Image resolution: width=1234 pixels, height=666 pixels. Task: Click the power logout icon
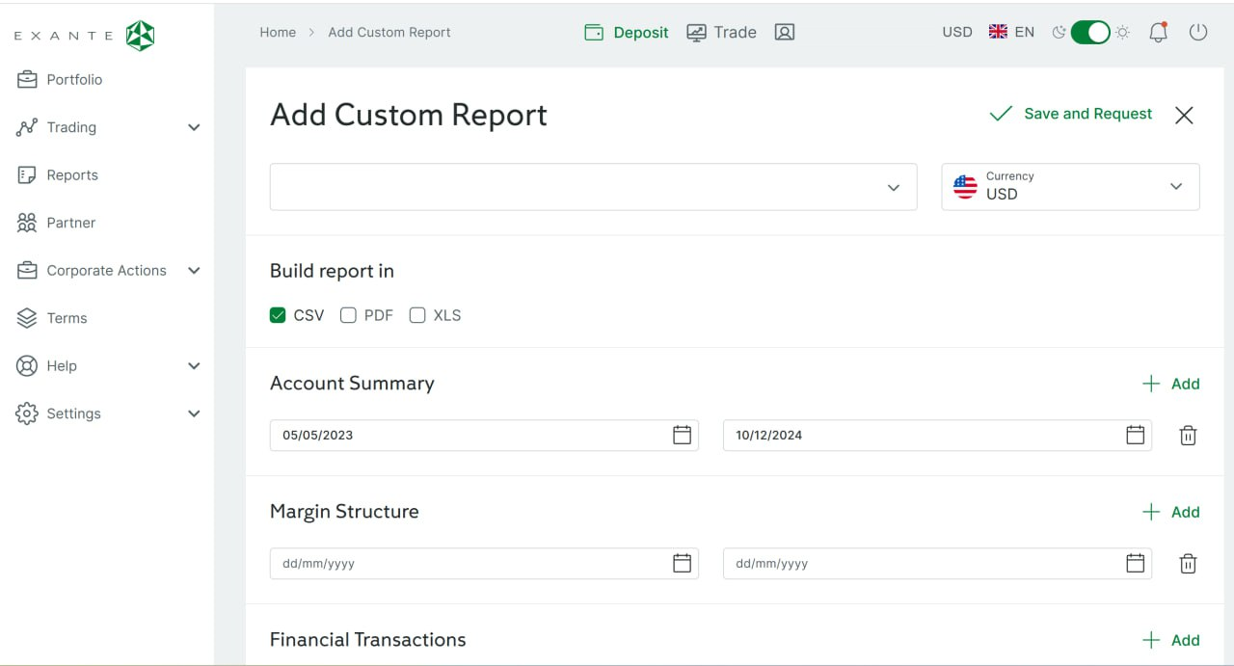coord(1198,32)
